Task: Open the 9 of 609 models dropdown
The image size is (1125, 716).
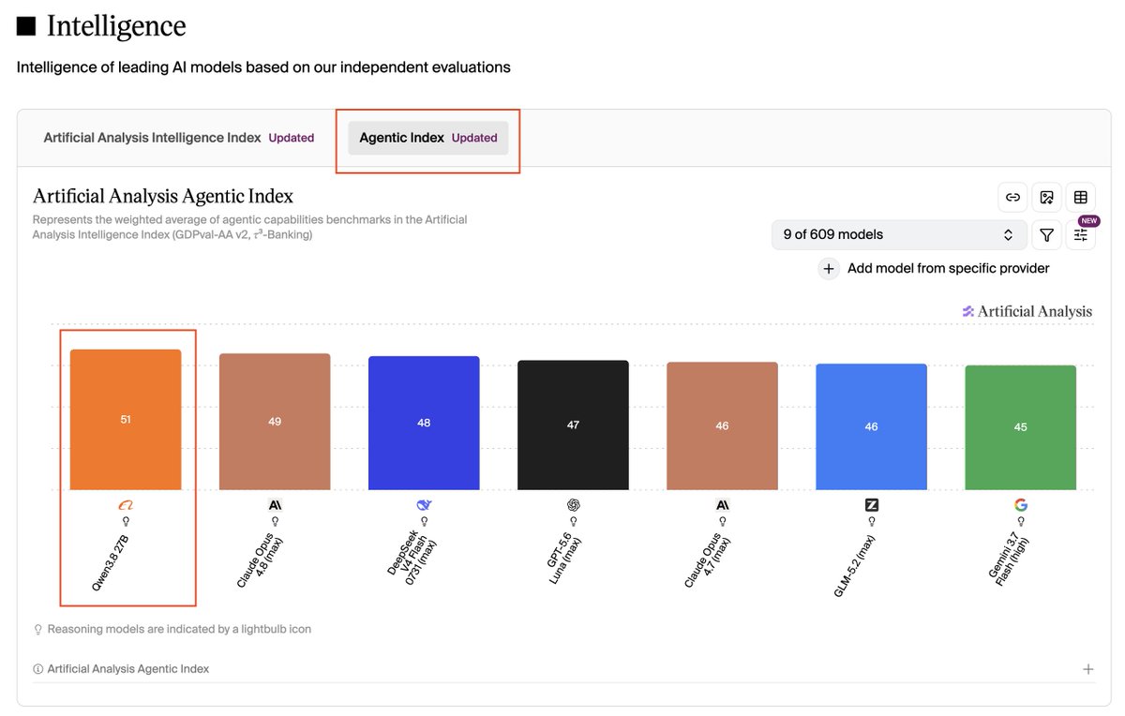Action: click(898, 234)
